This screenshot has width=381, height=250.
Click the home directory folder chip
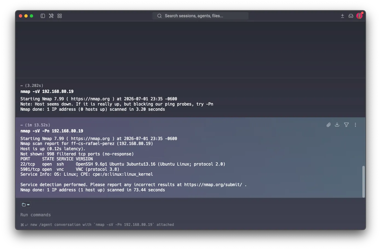[26, 205]
